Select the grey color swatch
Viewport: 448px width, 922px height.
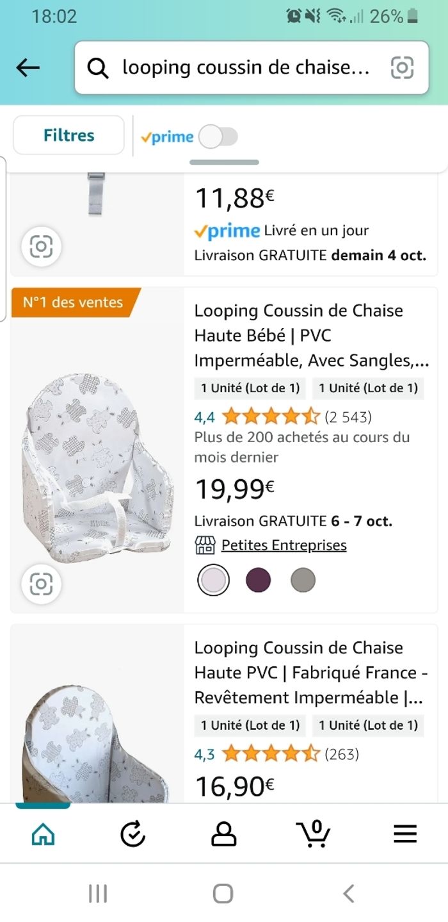303,580
